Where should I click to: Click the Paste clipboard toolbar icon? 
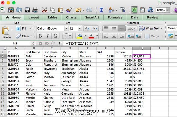coord(61,10)
